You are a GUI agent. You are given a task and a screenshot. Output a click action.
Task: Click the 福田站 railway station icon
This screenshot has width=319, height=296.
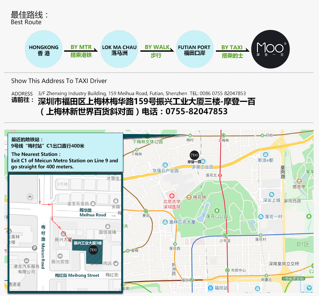pyautogui.click(x=210, y=288)
